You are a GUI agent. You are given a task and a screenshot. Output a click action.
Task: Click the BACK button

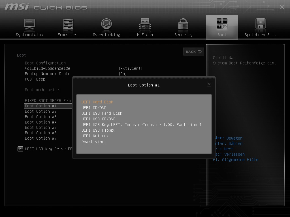[194, 52]
